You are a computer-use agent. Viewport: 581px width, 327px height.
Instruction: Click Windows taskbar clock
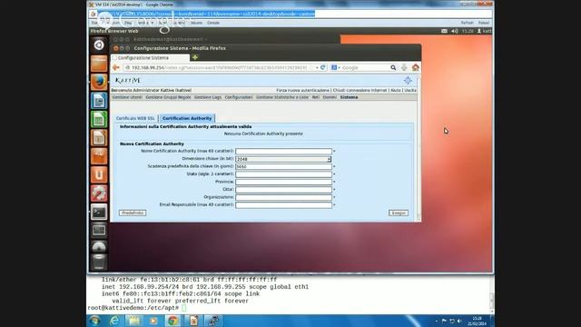[478, 321]
